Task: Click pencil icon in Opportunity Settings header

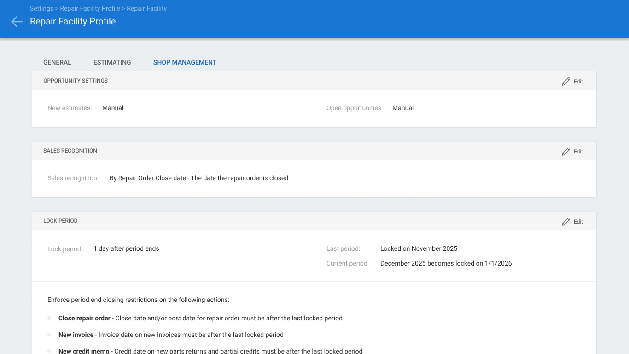Action: [x=566, y=82]
